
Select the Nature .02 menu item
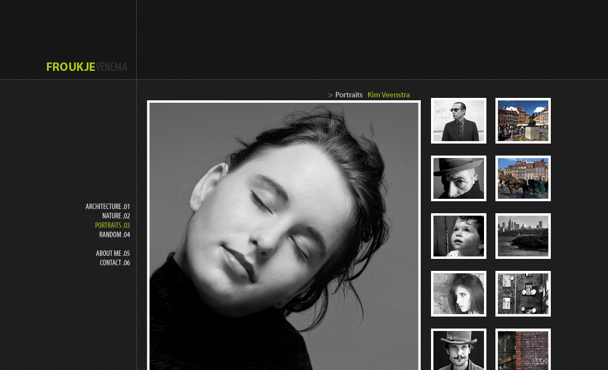tap(116, 216)
